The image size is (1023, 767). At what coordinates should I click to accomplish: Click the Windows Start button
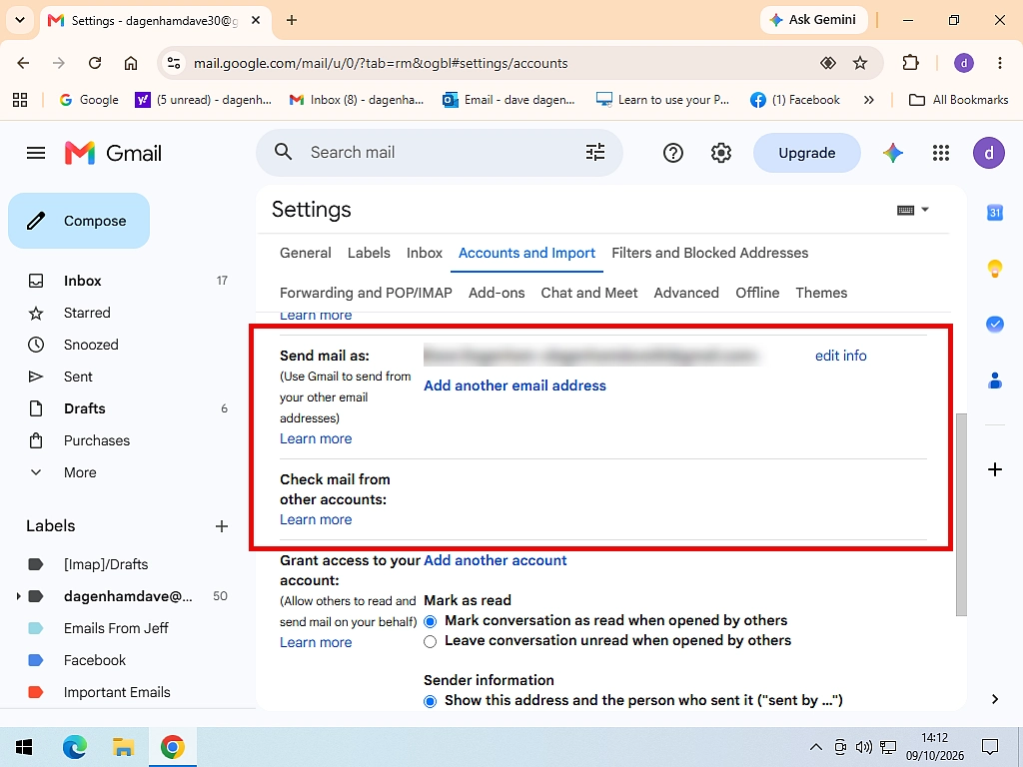24,747
